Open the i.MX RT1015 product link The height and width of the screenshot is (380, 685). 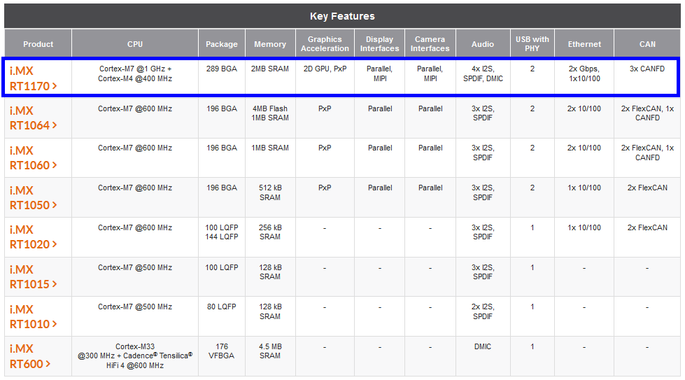33,276
